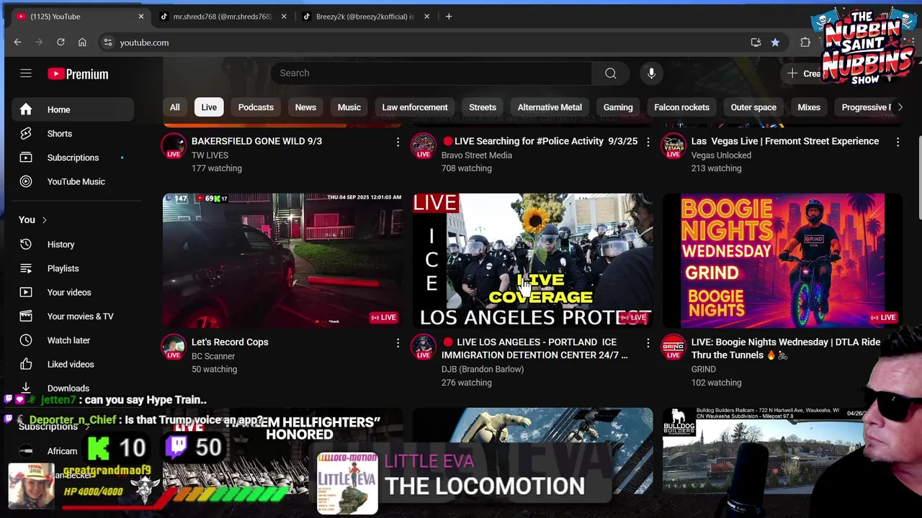Open Let's Record Cops video thumbnail
The width and height of the screenshot is (922, 518).
(x=282, y=260)
